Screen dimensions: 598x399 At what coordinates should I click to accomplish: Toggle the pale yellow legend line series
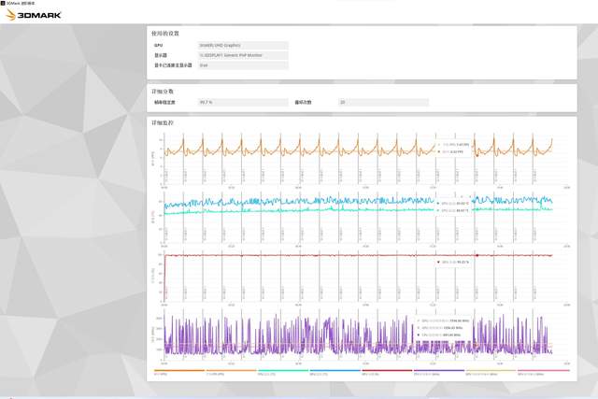point(491,372)
